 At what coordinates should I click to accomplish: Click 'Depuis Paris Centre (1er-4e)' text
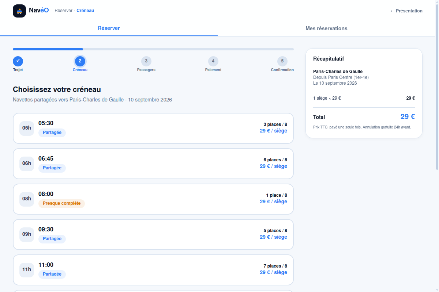pos(341,77)
